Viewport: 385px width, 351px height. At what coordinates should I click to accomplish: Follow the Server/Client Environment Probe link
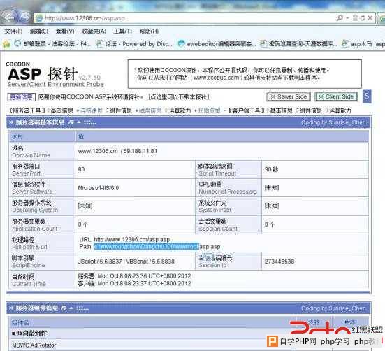point(56,84)
